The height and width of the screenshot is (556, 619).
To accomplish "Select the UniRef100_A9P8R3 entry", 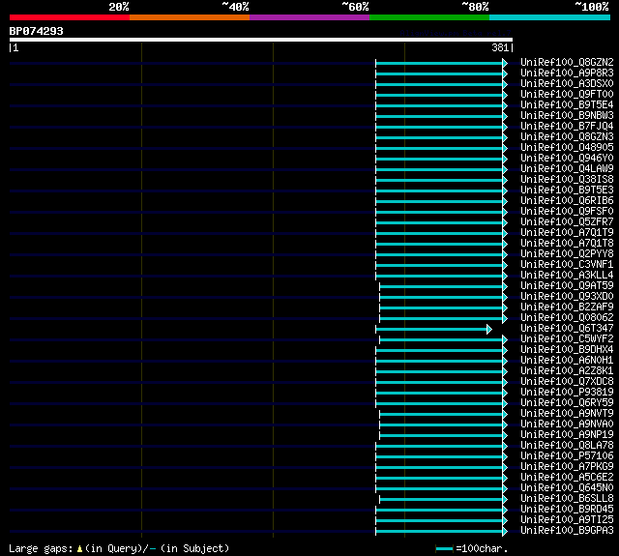I will pos(567,73).
